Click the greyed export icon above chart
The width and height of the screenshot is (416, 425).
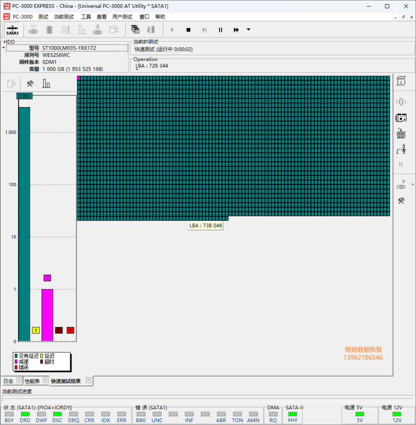click(11, 83)
